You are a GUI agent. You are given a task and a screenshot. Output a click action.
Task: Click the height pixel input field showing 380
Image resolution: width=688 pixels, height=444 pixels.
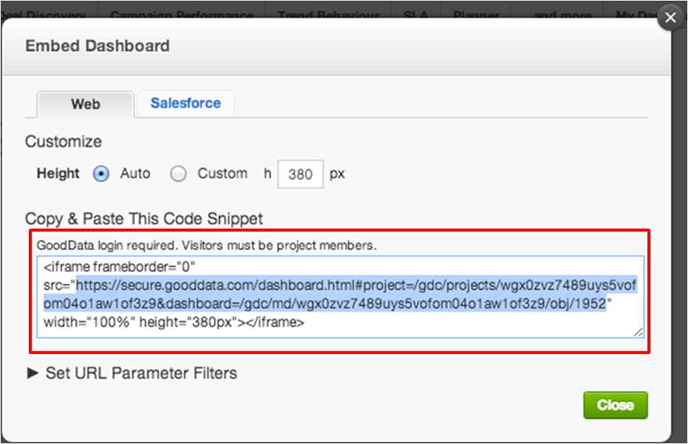tap(300, 174)
